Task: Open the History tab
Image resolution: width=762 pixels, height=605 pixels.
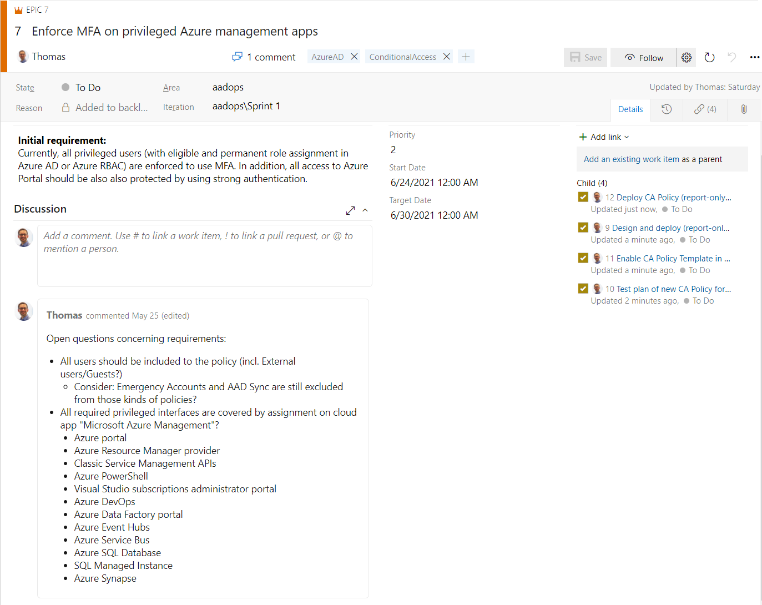Action: click(667, 109)
